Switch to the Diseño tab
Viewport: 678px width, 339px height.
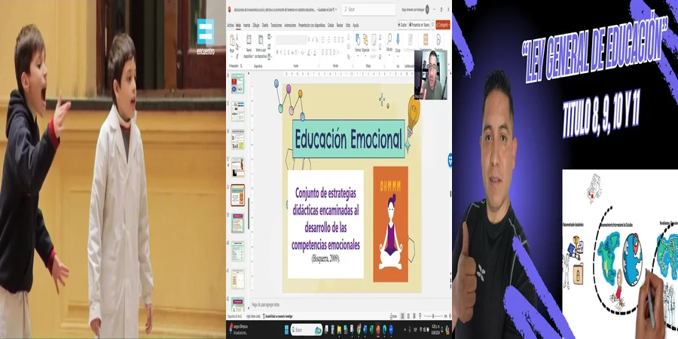coord(265,25)
